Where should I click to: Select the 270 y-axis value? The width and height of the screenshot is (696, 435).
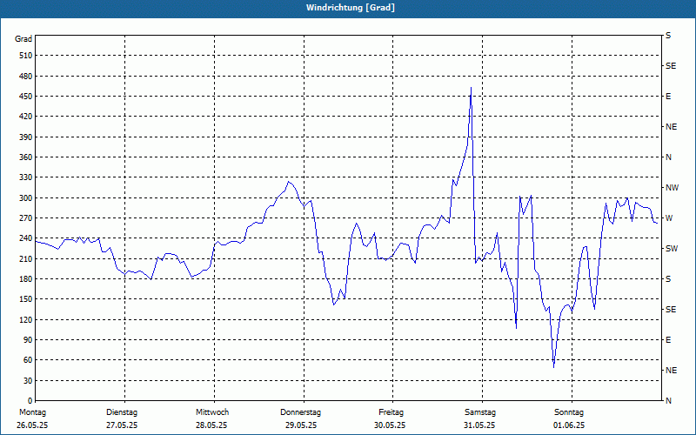[26, 218]
